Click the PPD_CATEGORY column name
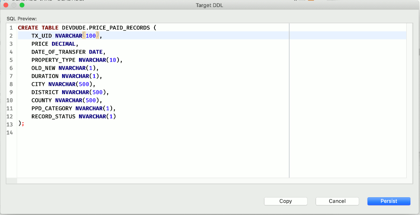 coord(52,108)
